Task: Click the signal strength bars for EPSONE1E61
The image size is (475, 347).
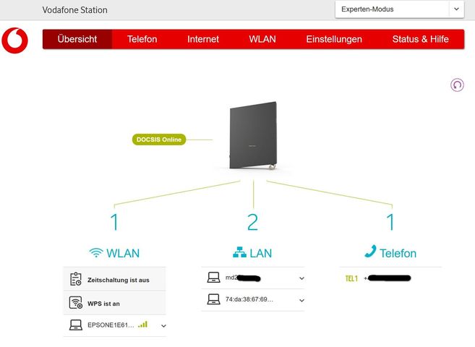Action: pos(142,325)
